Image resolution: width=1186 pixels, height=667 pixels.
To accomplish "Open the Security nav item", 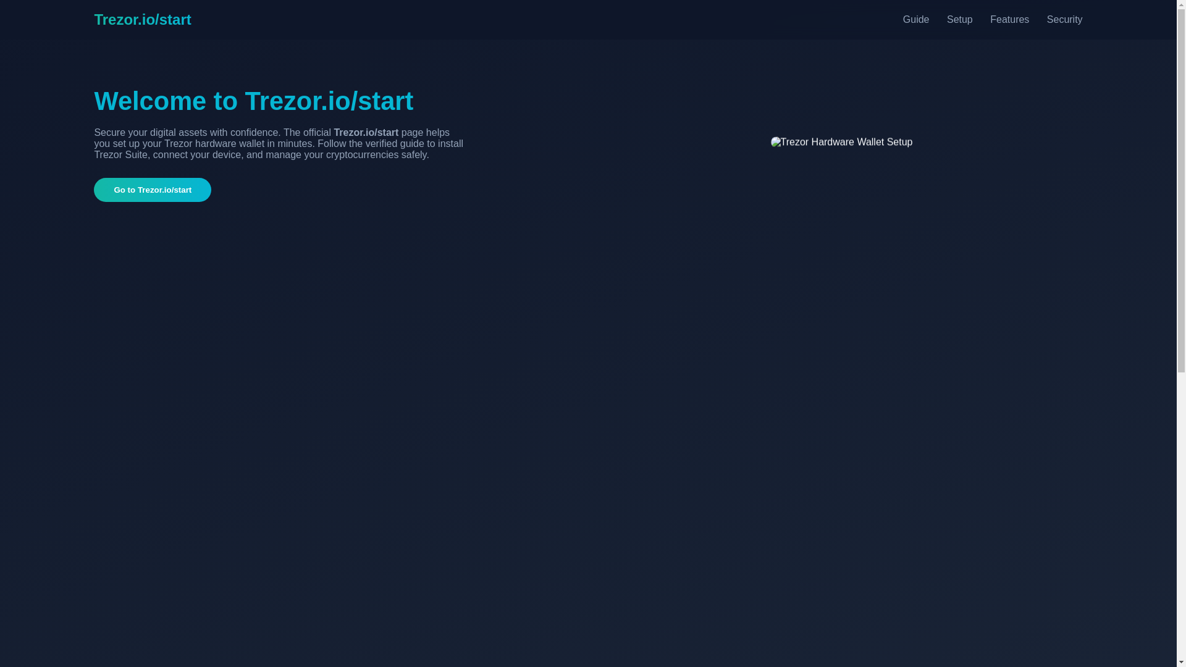I will point(1064,20).
